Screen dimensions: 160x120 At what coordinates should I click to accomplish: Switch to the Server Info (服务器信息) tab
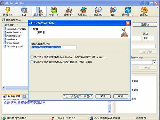pyautogui.click(x=12, y=96)
